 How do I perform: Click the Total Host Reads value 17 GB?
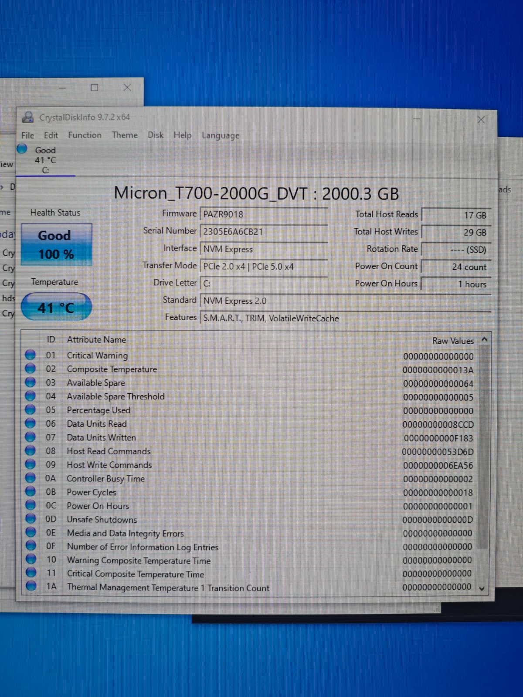[456, 215]
